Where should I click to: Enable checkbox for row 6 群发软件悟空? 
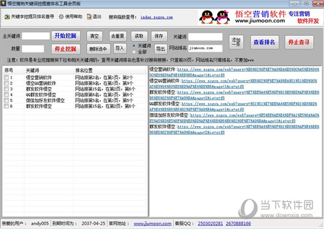click(6, 106)
